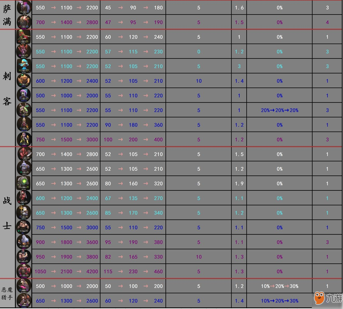Select the winged demon hero in 57→115→230 row
The width and height of the screenshot is (343, 309).
click(24, 51)
